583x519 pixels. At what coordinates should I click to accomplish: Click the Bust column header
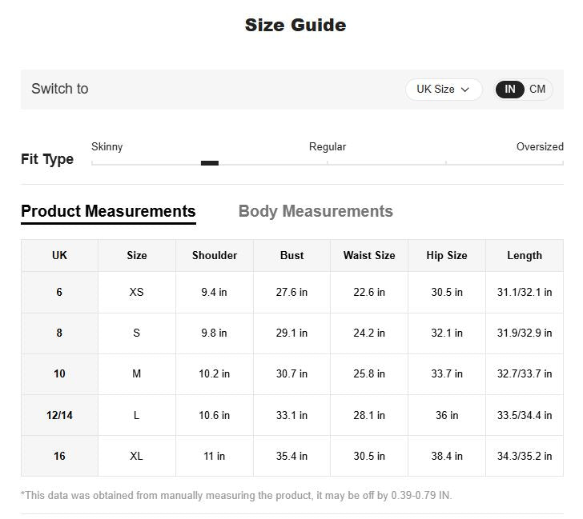click(292, 256)
